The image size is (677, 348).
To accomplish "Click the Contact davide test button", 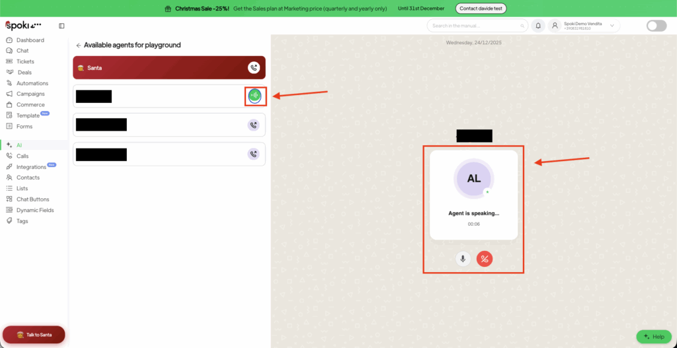I will click(x=481, y=9).
